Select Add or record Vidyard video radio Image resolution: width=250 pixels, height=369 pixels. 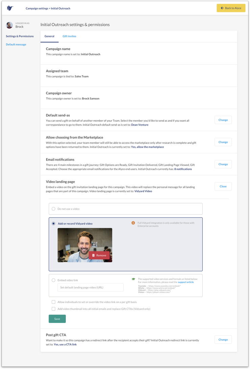click(53, 223)
